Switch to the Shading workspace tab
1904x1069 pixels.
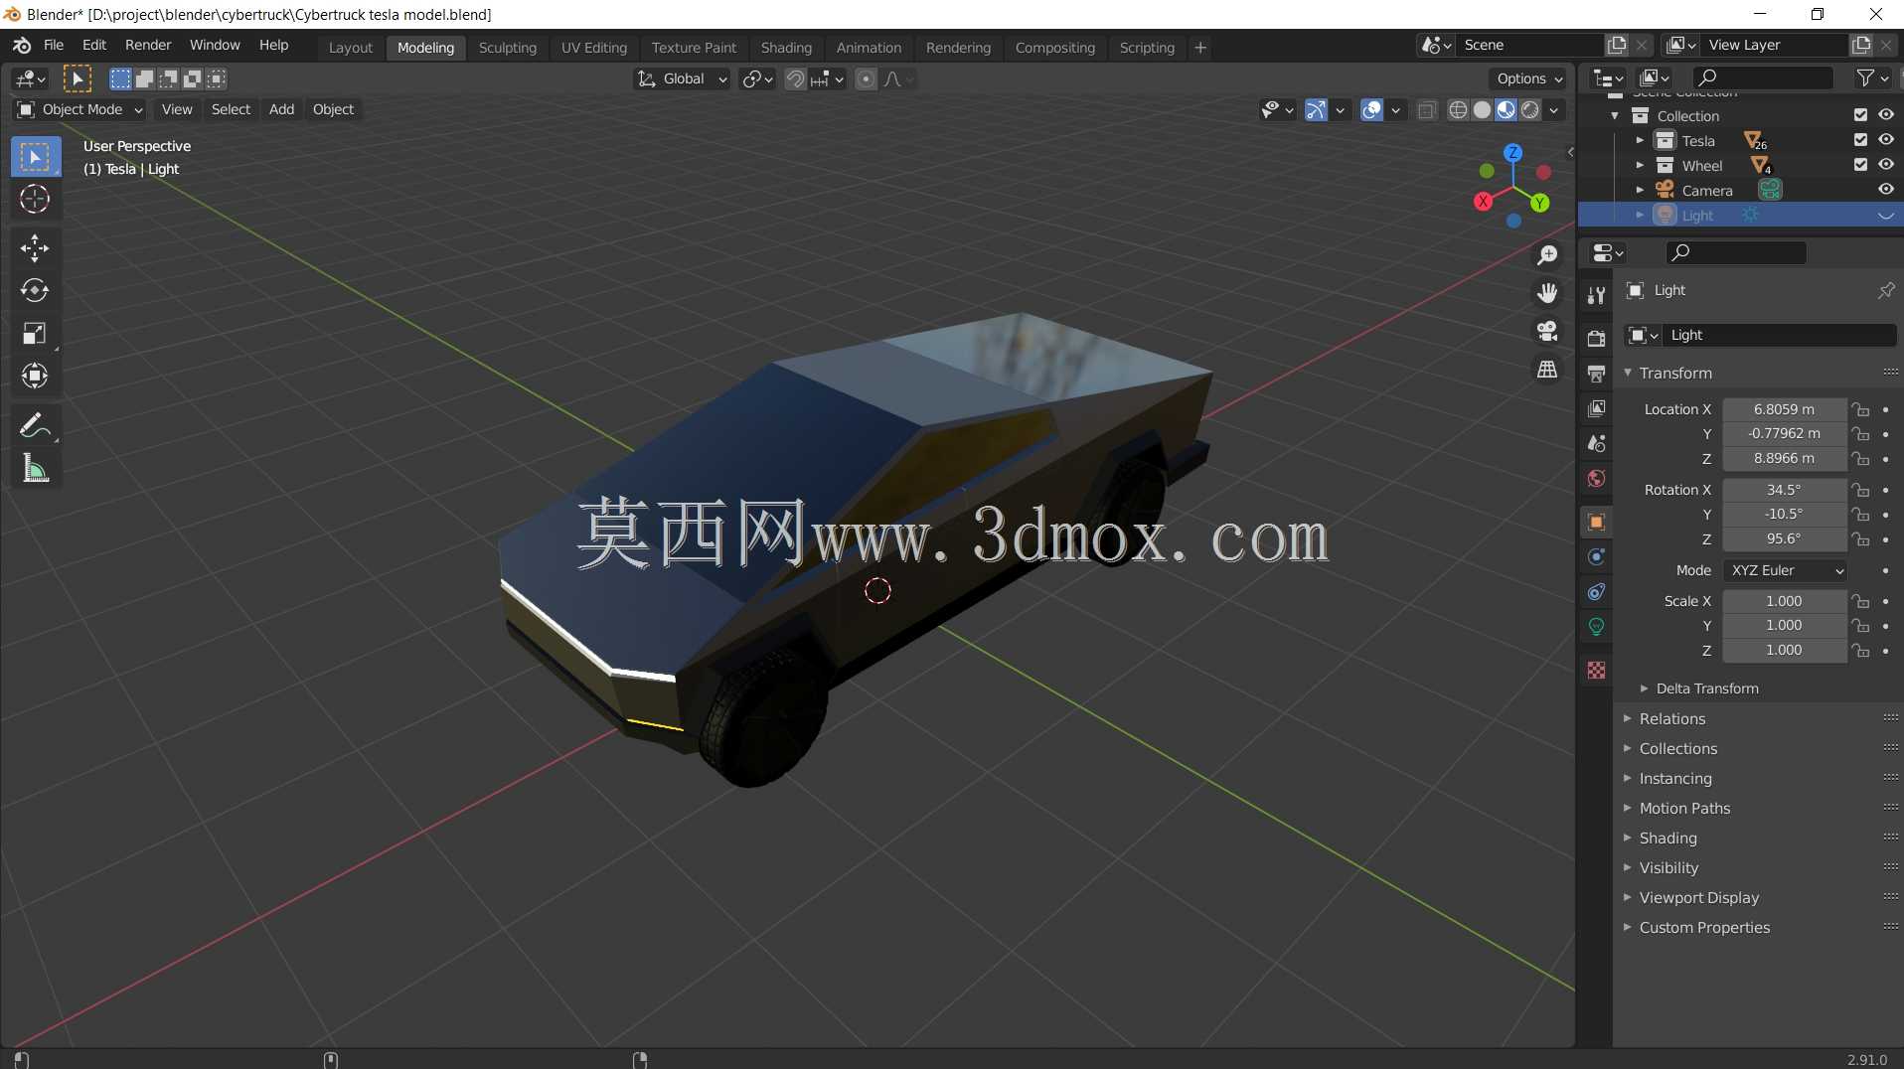click(786, 48)
